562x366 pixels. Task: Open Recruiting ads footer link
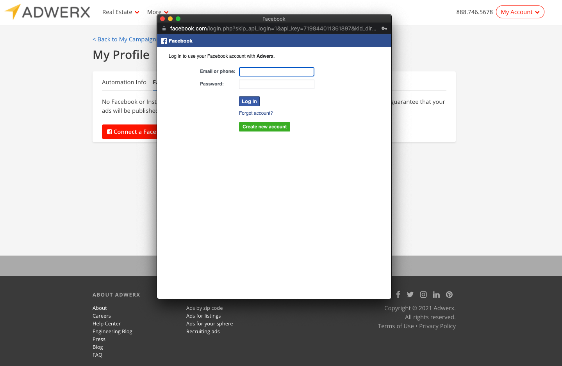[x=203, y=332]
